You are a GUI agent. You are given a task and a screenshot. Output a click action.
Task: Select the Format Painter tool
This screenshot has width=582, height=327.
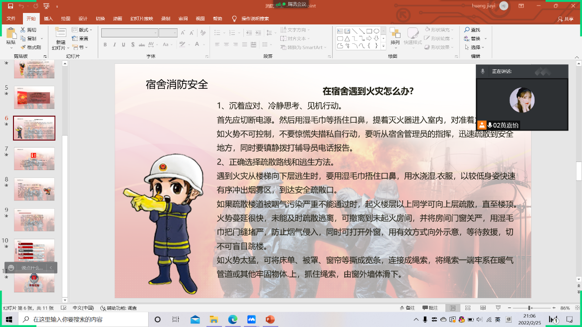[31, 47]
